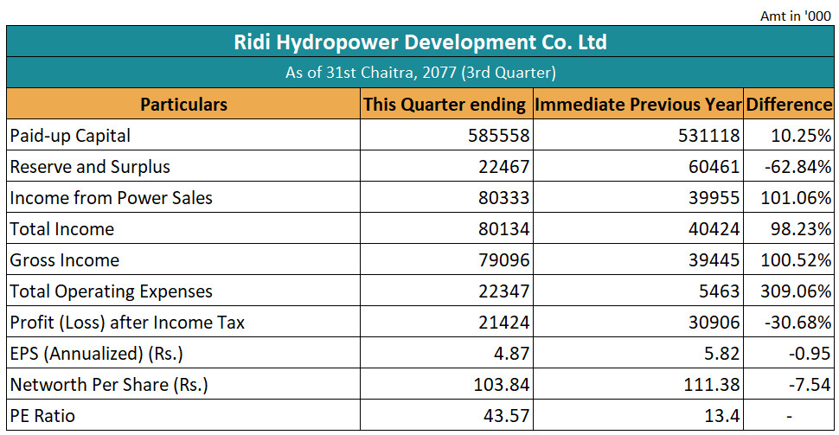This screenshot has height=435, width=839.
Task: Click the PE Ratio value 43.57
Action: tap(506, 416)
